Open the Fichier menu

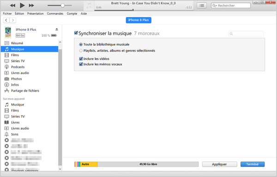point(7,13)
